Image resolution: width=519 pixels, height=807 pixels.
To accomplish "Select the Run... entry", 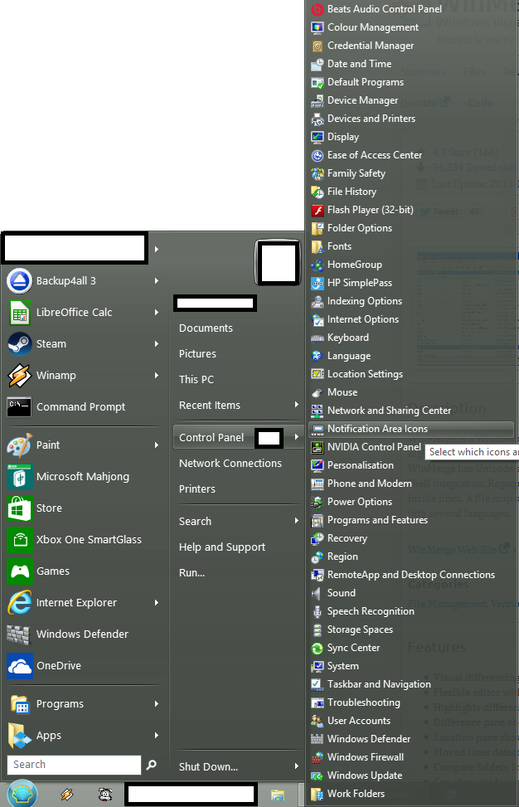I will (x=192, y=573).
